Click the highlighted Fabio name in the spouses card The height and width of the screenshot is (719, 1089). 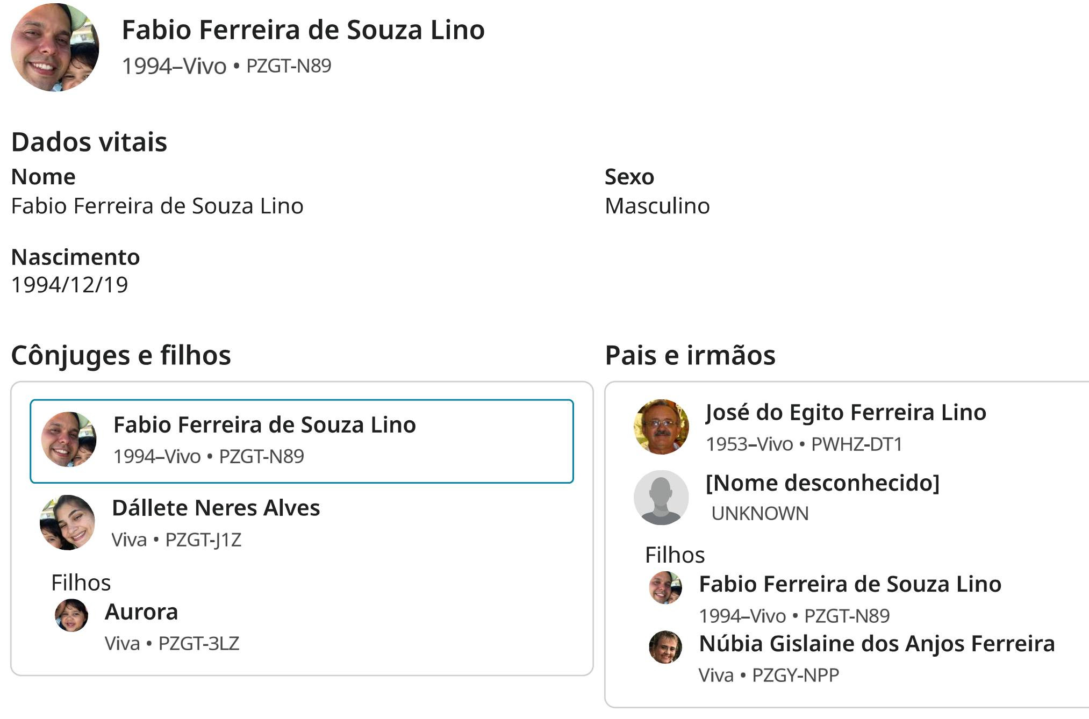(x=264, y=425)
